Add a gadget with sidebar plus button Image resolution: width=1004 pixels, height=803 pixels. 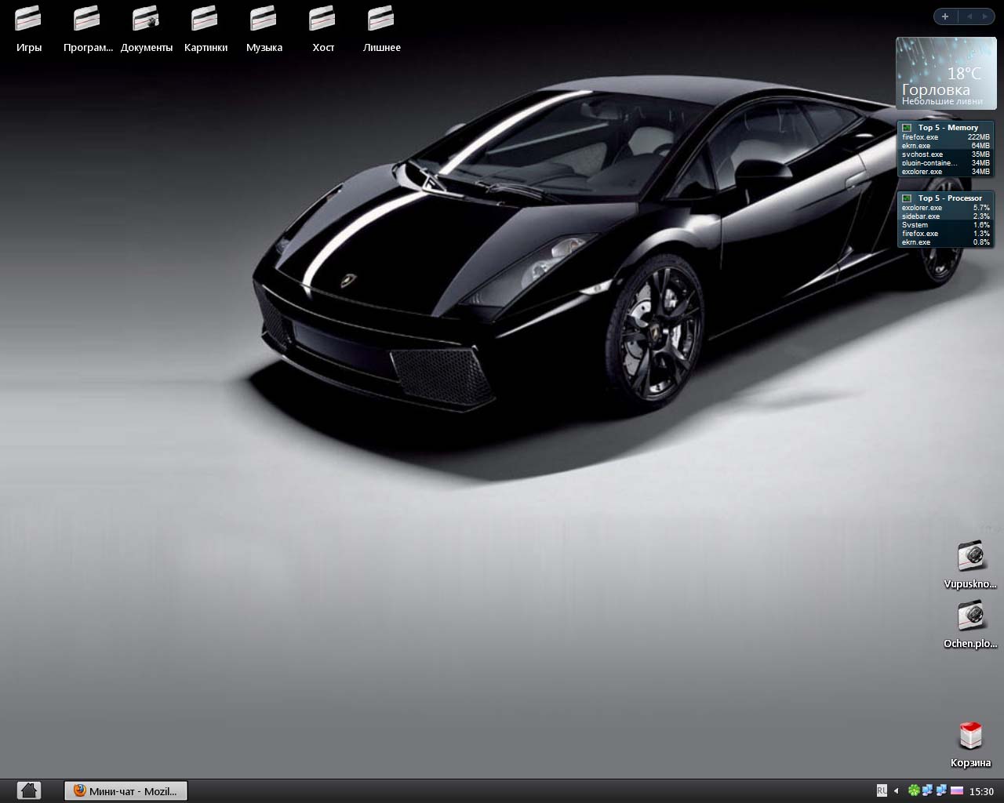coord(945,16)
